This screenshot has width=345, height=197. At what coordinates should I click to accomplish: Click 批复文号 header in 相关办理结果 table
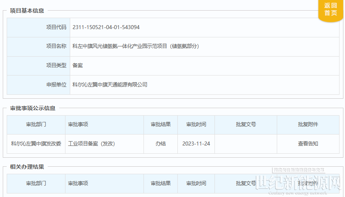click(x=246, y=183)
